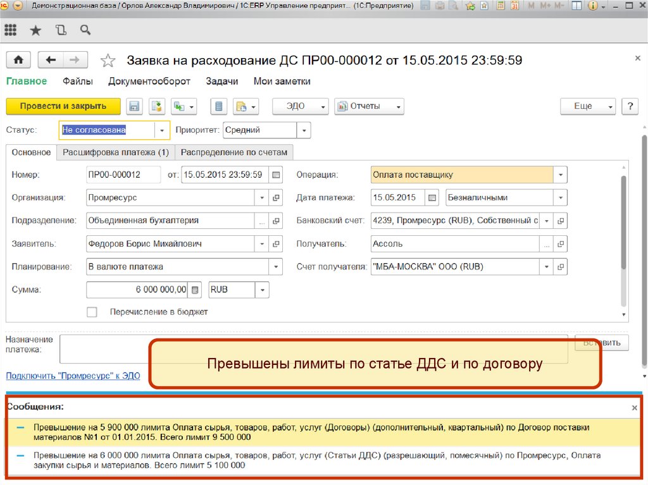Viewport: 648px width, 485px height.
Task: Open the ЭДО dropdown menu
Action: click(x=301, y=106)
